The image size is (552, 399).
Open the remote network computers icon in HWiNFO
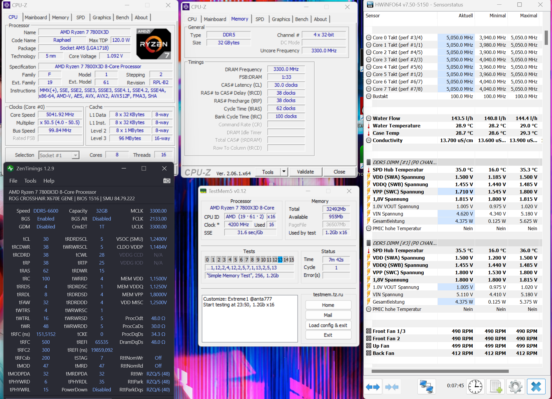426,386
